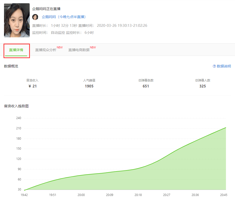Viewport: 235px width, 200px height.
Task: Click the 音浪收入趋势图 chart heading
Action: tap(16, 106)
